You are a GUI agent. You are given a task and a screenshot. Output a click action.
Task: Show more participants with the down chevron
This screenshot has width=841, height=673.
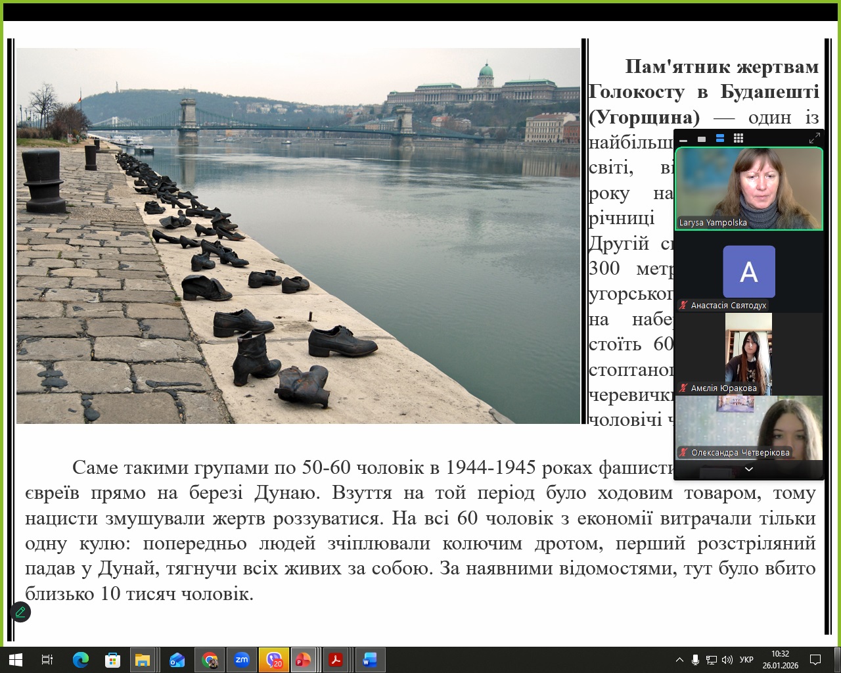pyautogui.click(x=748, y=469)
